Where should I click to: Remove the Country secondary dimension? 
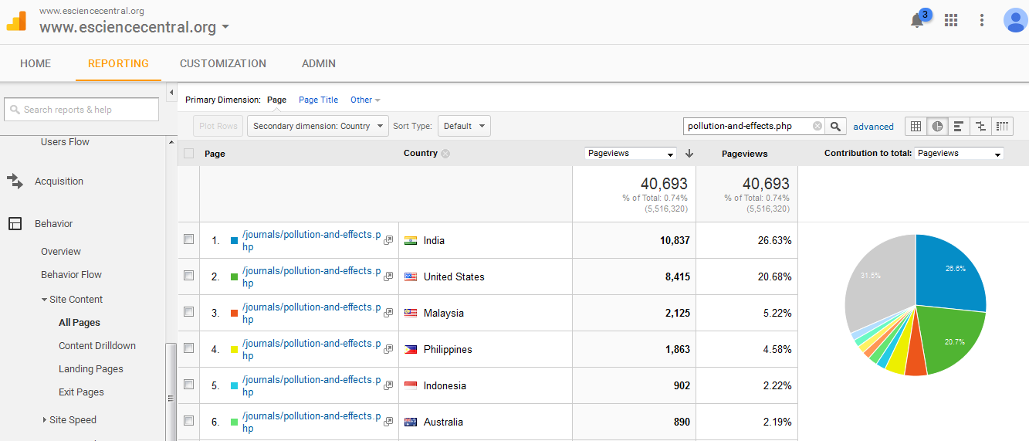pos(445,154)
